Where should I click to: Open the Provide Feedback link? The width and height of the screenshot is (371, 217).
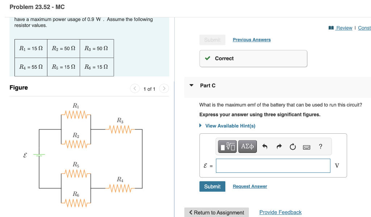[x=280, y=212]
